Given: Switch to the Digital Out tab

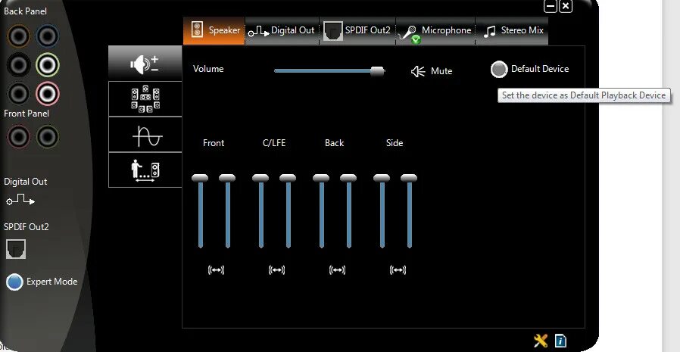Looking at the screenshot, I should [282, 31].
